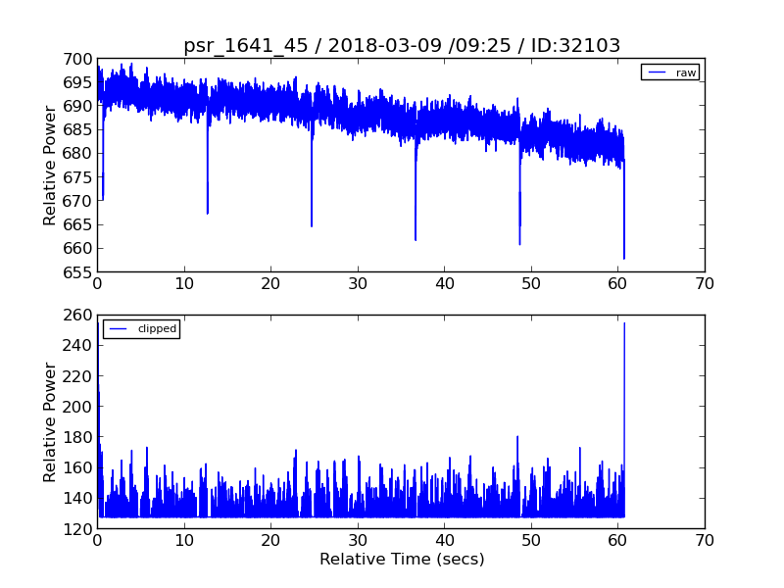Click the bottom plot's 'Relative Power' axis label
This screenshot has width=784, height=588.
[x=49, y=422]
